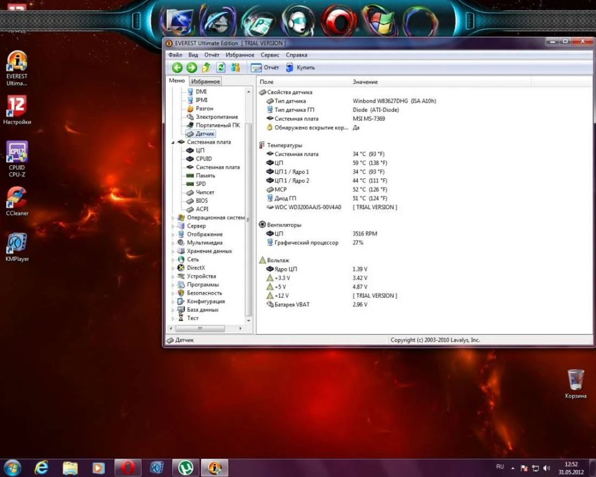Image resolution: width=596 pixels, height=477 pixels.
Task: Click the Отчёт toolbar button
Action: 265,68
